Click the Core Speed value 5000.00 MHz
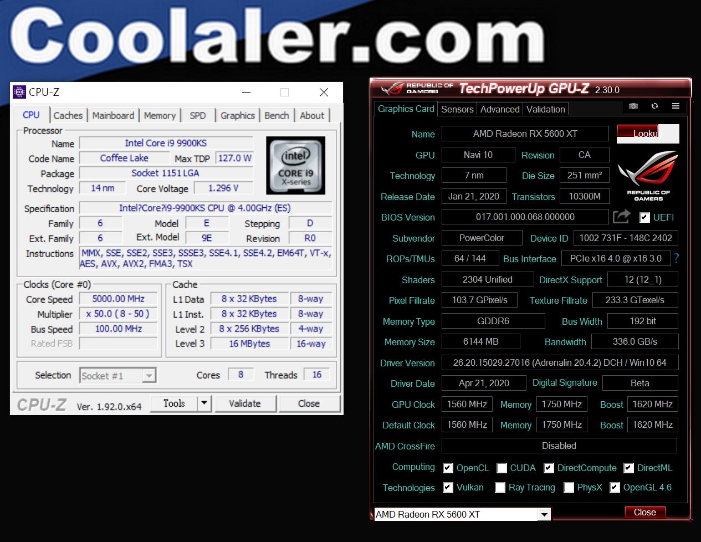 pyautogui.click(x=118, y=299)
